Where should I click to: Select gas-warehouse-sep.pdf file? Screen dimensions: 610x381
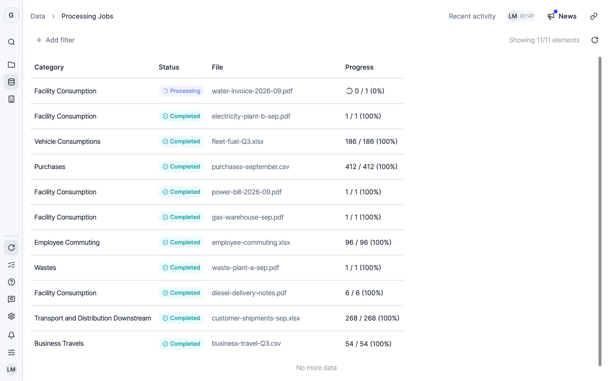tap(248, 217)
